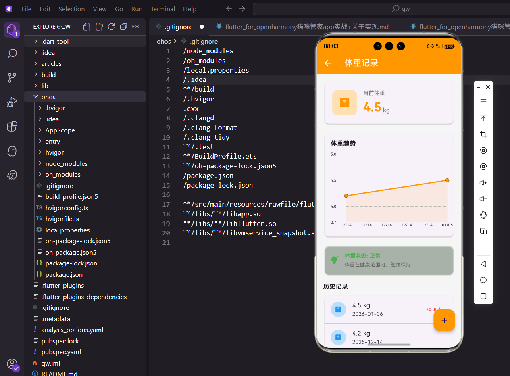Tap the 当前体重 4.5 kg card
The width and height of the screenshot is (510, 376).
coord(389,102)
